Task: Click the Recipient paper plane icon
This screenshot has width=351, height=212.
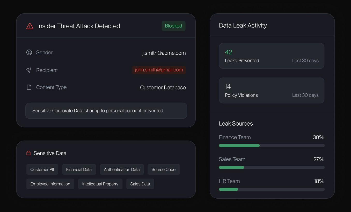Action: 28,70
